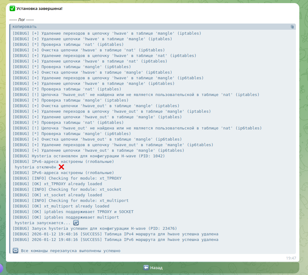308x275 pixels.
Task: Click the '------ Лог ------' separator text
Action: click(22, 20)
